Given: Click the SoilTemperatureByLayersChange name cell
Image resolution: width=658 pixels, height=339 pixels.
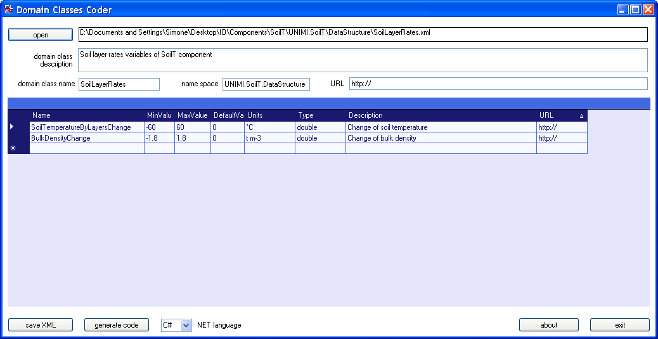Looking at the screenshot, I should coord(87,127).
